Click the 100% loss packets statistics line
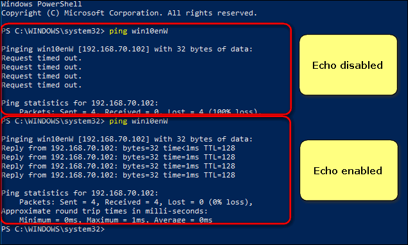This screenshot has width=408, height=245. point(138,111)
